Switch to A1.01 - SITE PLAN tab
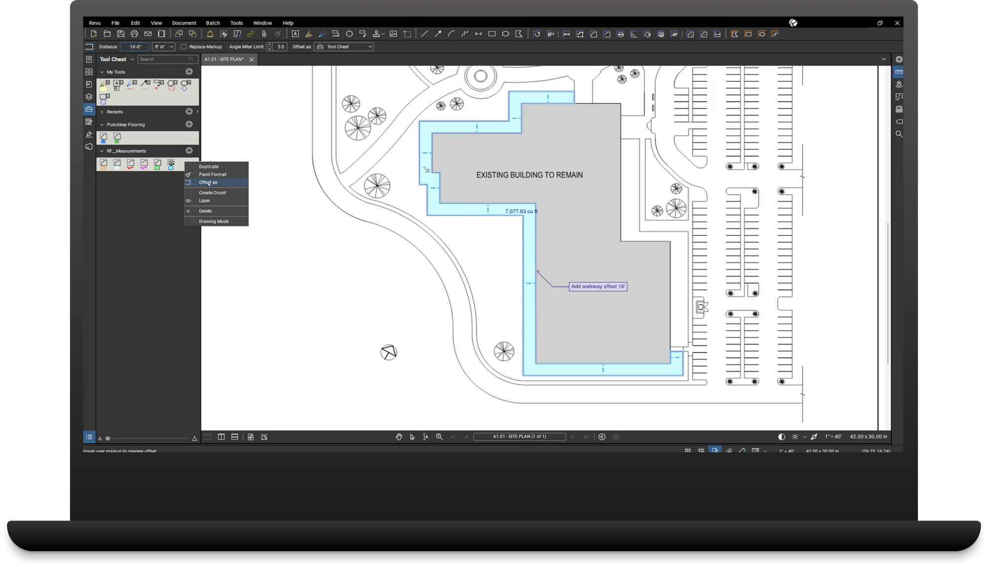988x567 pixels. tap(224, 59)
